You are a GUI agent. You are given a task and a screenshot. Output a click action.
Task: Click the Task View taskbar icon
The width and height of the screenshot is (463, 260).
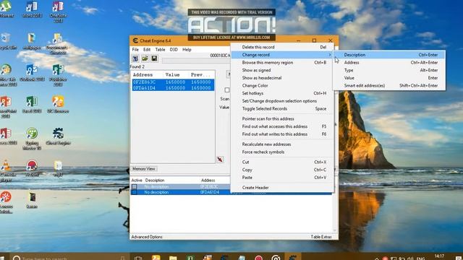138,258
